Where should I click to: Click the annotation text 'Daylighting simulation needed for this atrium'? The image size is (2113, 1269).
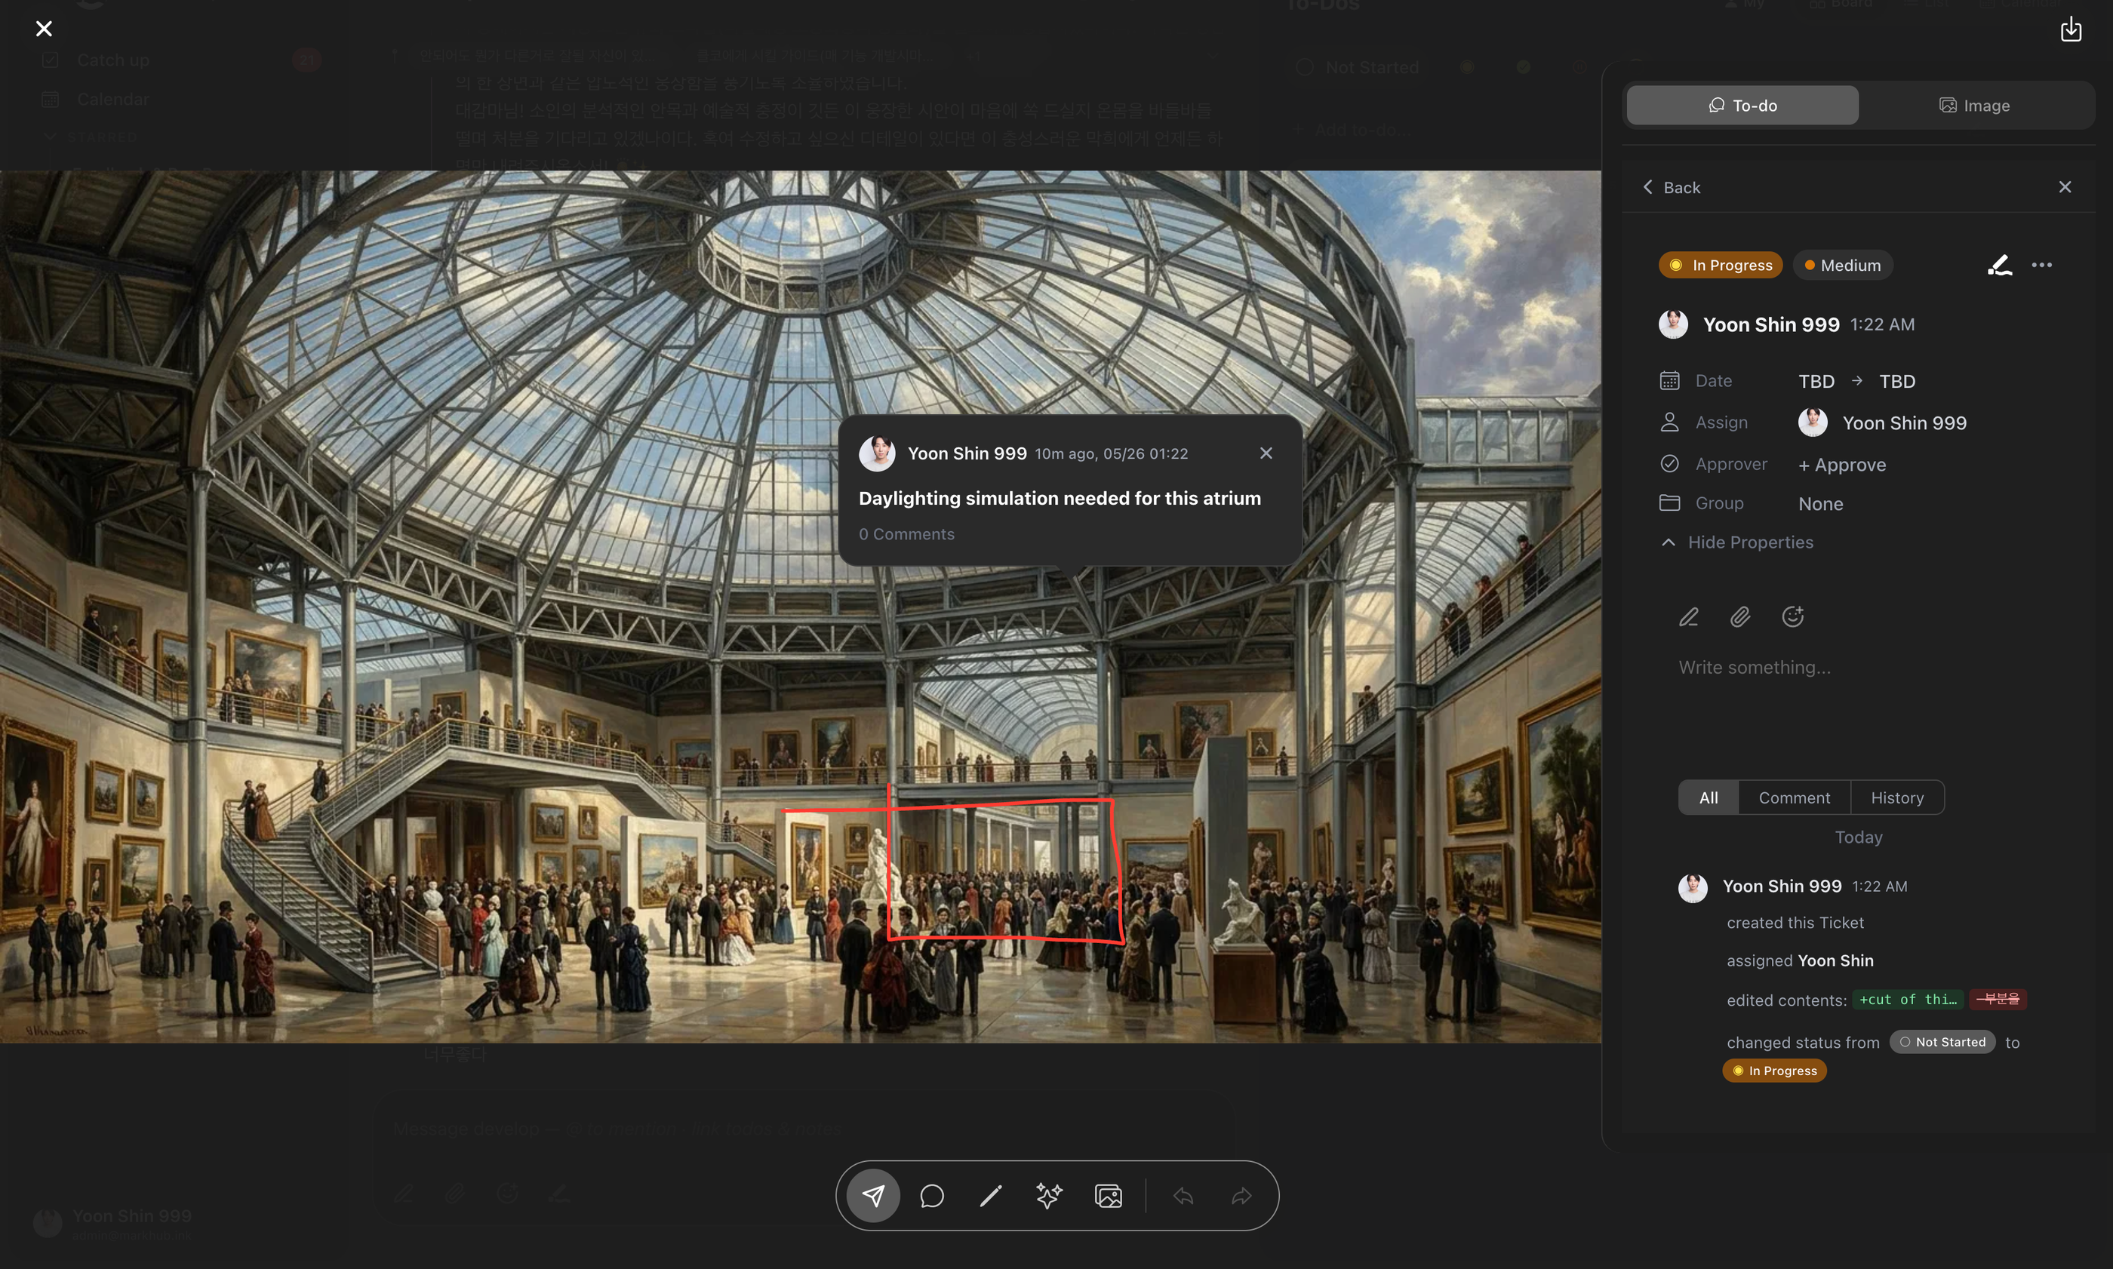1060,498
